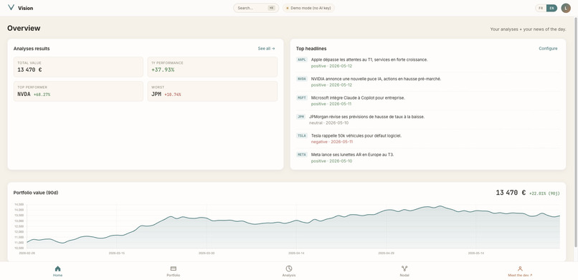Select the Top Performer NVDA card

[x=78, y=91]
